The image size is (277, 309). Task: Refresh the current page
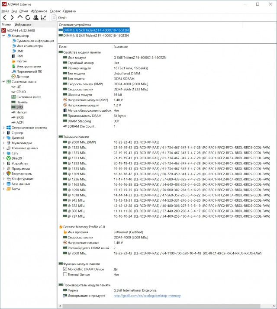point(28,18)
